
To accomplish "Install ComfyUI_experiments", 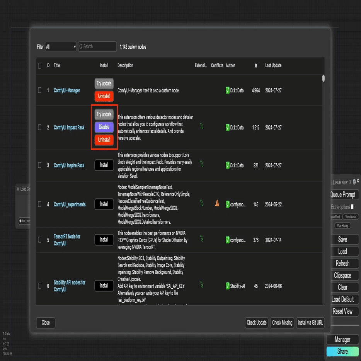I will coord(104,204).
